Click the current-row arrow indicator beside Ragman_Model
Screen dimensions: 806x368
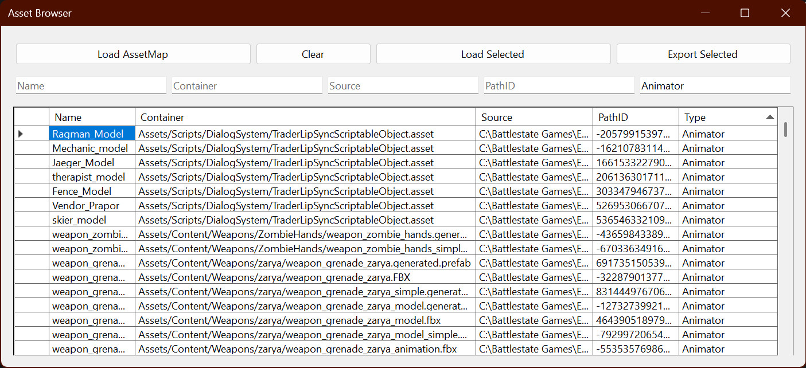[x=21, y=134]
